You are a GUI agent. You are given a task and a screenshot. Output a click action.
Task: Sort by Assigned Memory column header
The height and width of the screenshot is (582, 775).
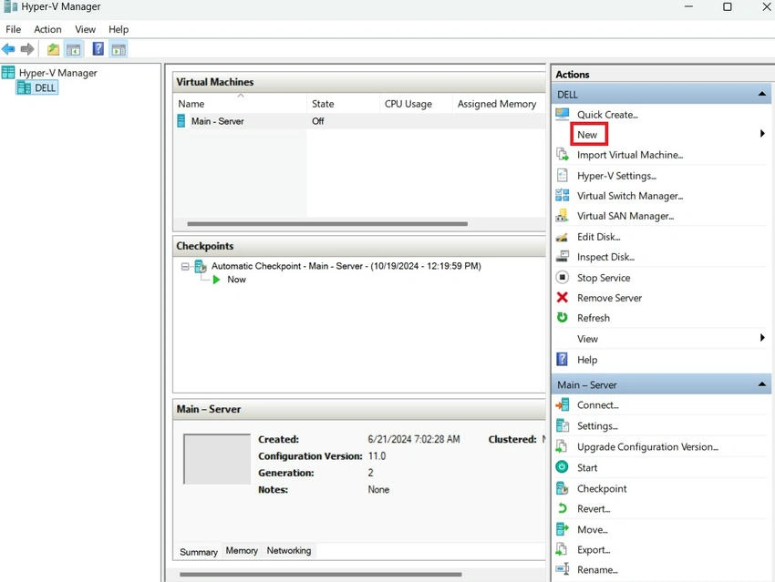pyautogui.click(x=498, y=104)
